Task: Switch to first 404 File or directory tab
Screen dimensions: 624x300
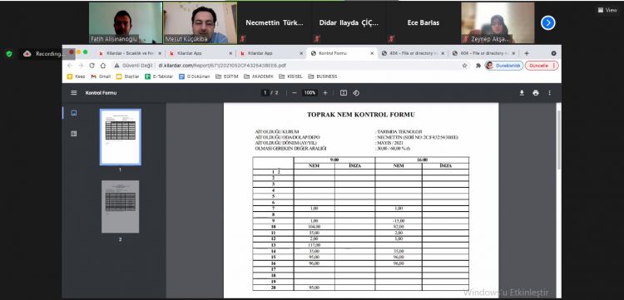Action: 412,53
